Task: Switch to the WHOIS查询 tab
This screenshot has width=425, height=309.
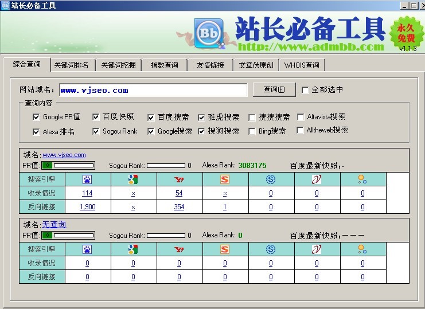Action: point(302,65)
